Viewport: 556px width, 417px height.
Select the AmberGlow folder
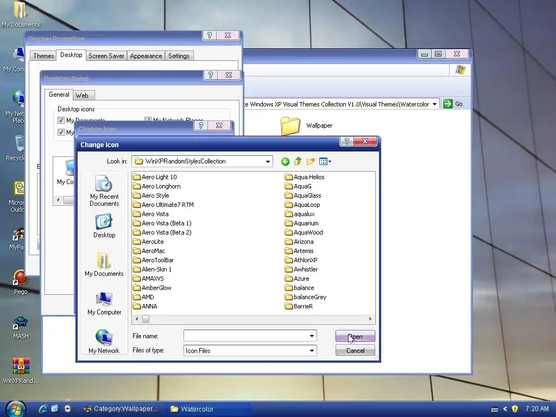coord(153,288)
